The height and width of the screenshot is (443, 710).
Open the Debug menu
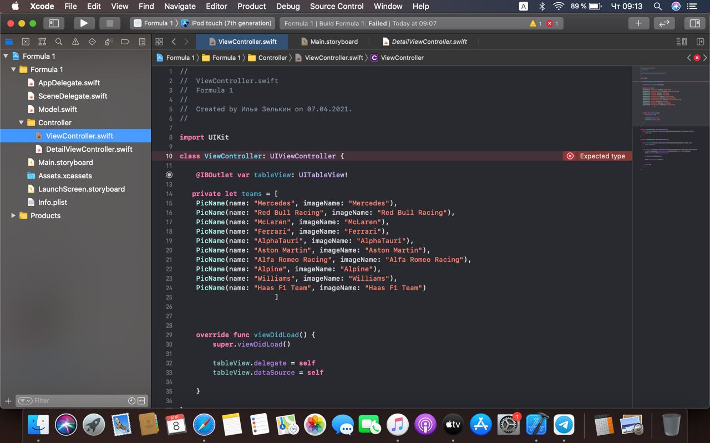coord(288,7)
